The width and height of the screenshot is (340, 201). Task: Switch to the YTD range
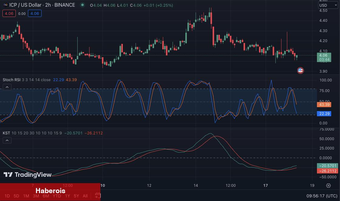tap(57, 196)
